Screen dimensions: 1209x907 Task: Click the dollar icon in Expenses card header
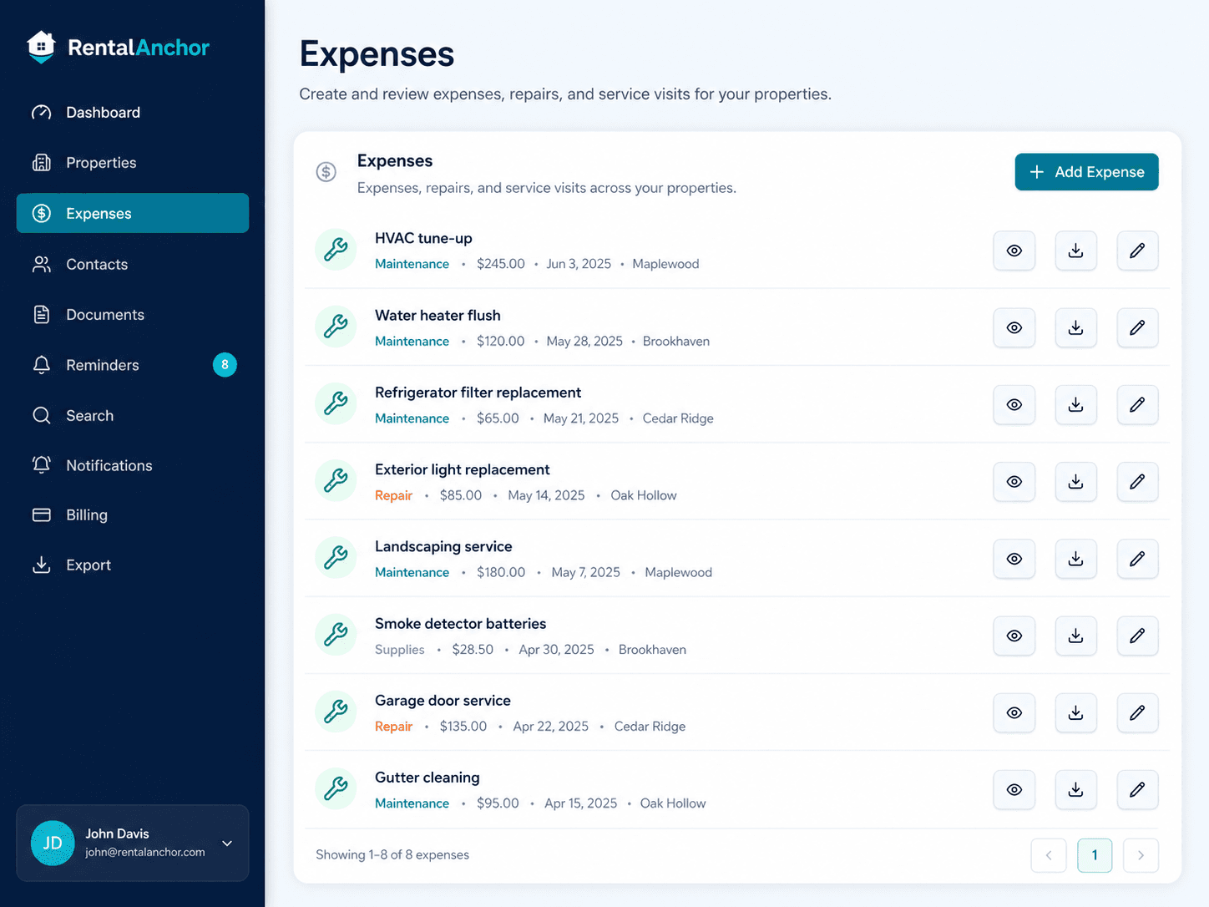(326, 172)
